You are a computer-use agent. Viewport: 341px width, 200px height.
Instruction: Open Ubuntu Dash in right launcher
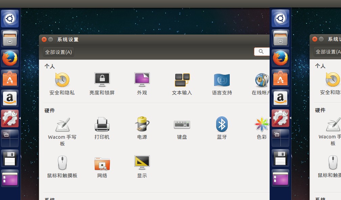(x=280, y=18)
